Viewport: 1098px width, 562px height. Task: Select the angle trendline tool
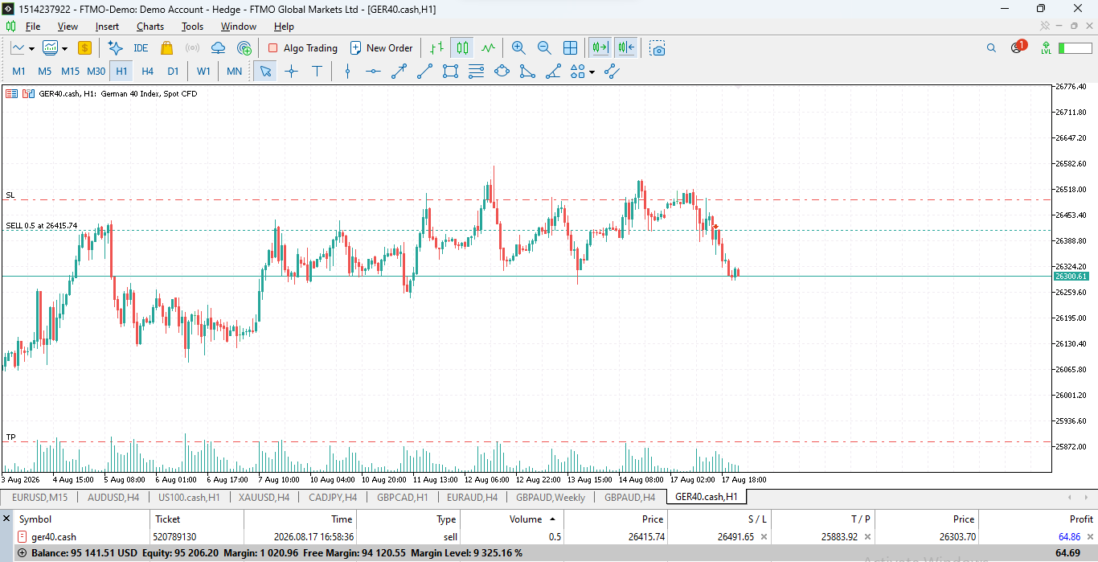[553, 72]
